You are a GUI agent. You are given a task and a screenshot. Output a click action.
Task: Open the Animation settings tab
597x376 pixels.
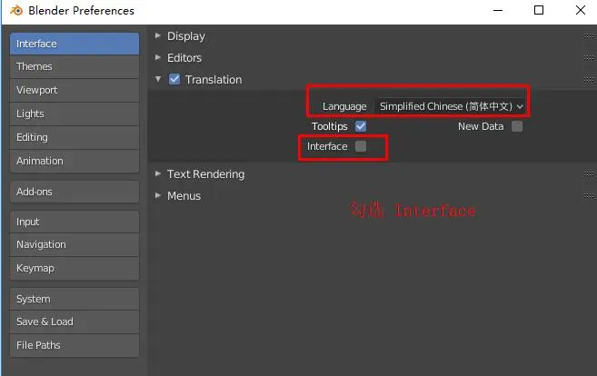(75, 161)
